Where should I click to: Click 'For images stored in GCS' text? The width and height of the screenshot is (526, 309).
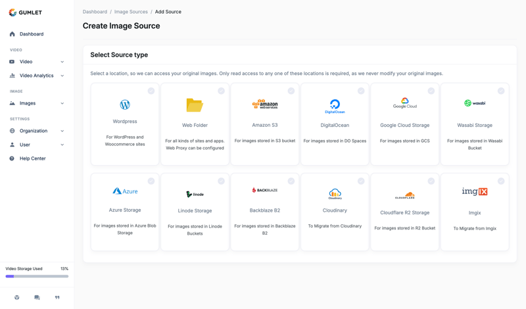click(x=405, y=141)
